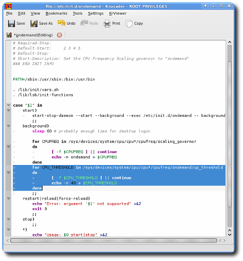Click the vertical scrollbar thumb

[x=230, y=134]
